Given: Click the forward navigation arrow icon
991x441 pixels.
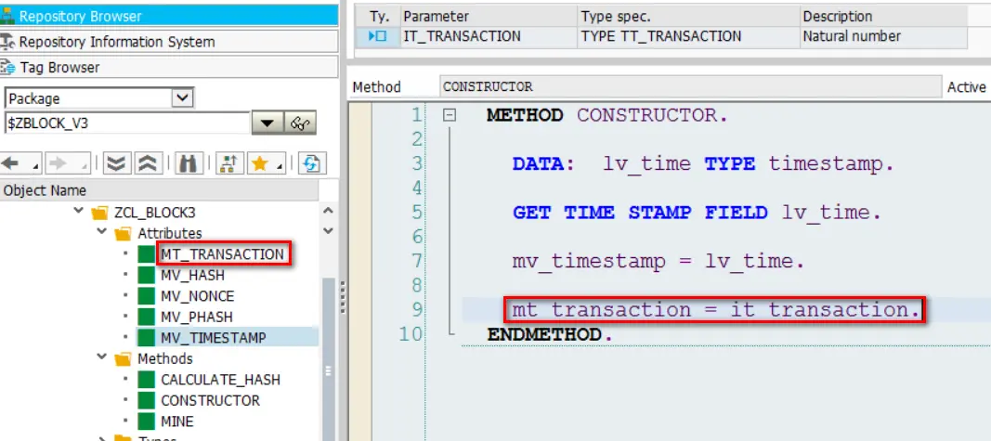Looking at the screenshot, I should (58, 163).
